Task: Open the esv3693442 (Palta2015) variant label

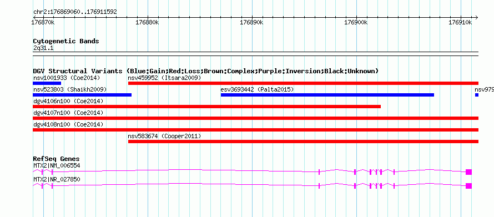Action: [x=257, y=89]
